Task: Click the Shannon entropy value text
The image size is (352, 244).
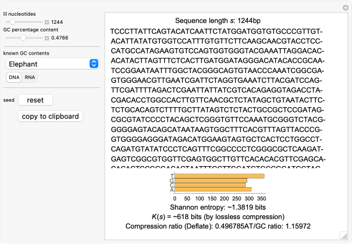Action: [226, 207]
